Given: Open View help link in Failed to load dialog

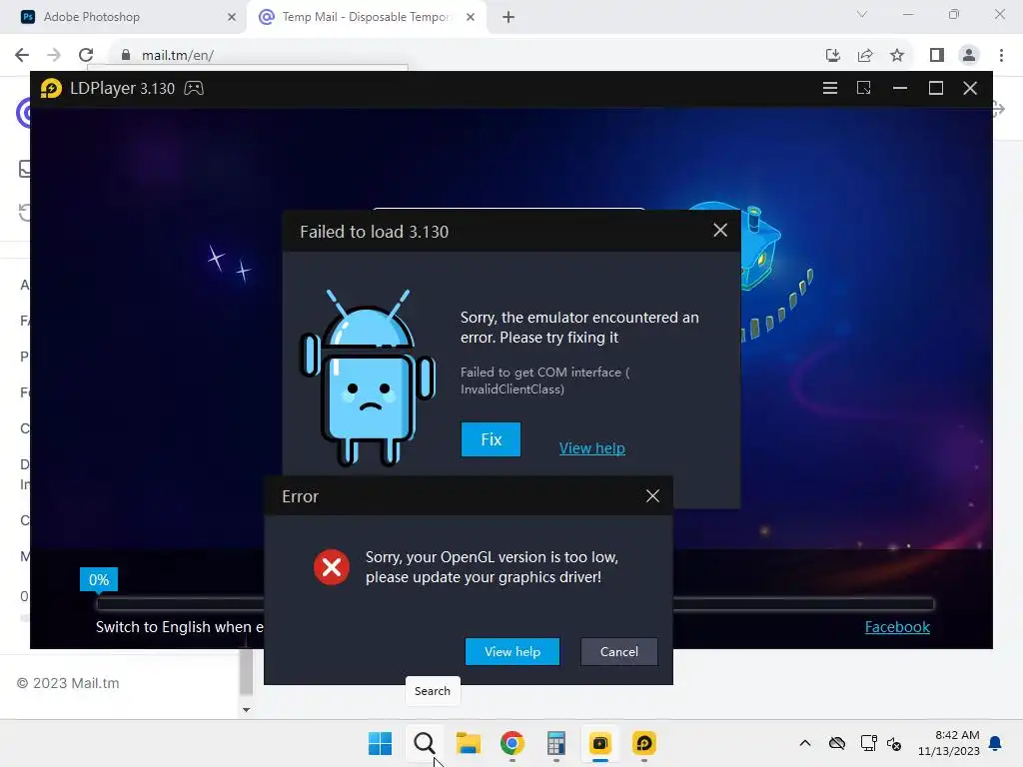Looking at the screenshot, I should 591,448.
